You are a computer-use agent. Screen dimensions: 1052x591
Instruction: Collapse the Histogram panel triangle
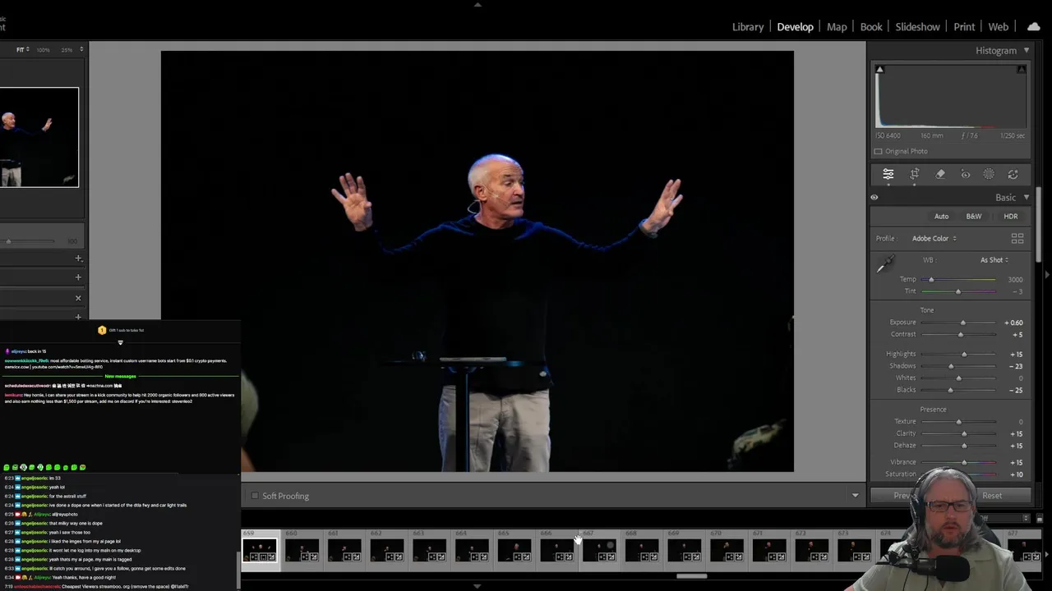coord(1026,51)
